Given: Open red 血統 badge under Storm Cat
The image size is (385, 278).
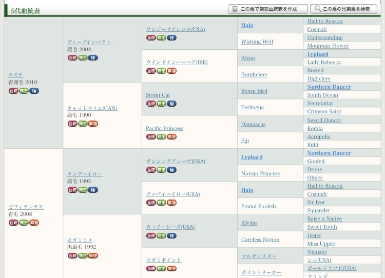Looking at the screenshot, I should (x=151, y=104).
